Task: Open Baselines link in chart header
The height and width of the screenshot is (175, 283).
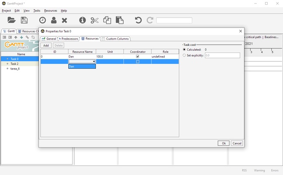Action: 272,37
